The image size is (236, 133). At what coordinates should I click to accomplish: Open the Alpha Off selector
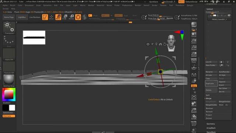9,54
